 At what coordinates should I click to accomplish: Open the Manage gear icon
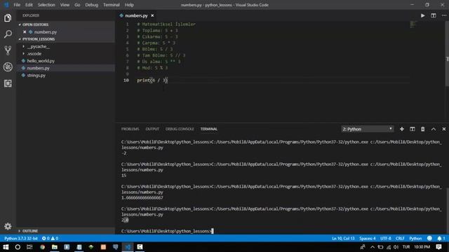click(x=8, y=226)
